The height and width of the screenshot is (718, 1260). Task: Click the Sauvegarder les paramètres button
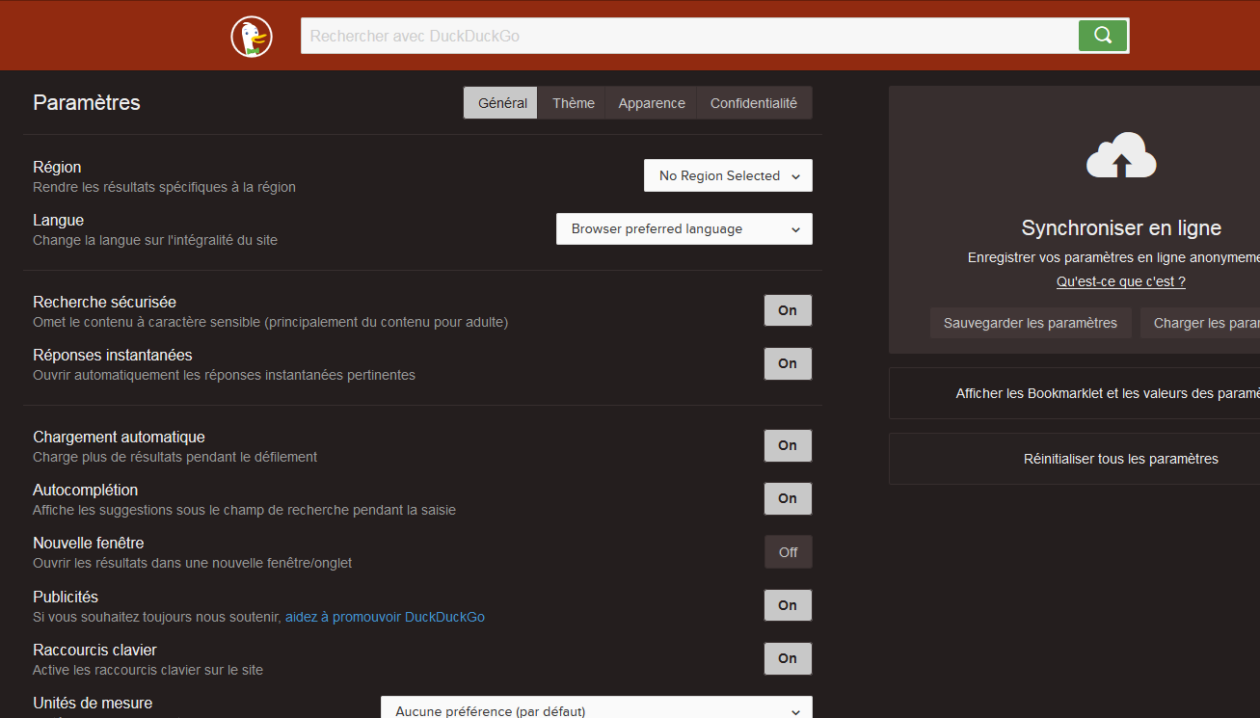1031,322
